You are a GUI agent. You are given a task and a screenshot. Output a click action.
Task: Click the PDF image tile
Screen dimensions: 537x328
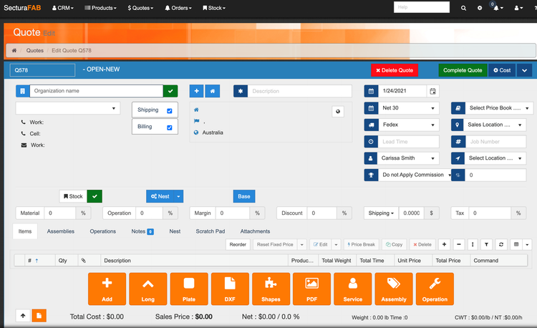click(311, 289)
